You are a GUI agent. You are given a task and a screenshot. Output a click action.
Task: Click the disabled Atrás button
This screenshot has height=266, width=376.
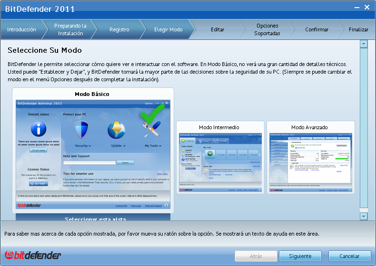[x=256, y=256]
